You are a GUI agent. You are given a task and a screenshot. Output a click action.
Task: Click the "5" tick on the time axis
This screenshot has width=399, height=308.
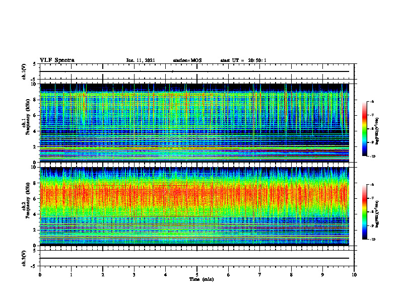197,275
